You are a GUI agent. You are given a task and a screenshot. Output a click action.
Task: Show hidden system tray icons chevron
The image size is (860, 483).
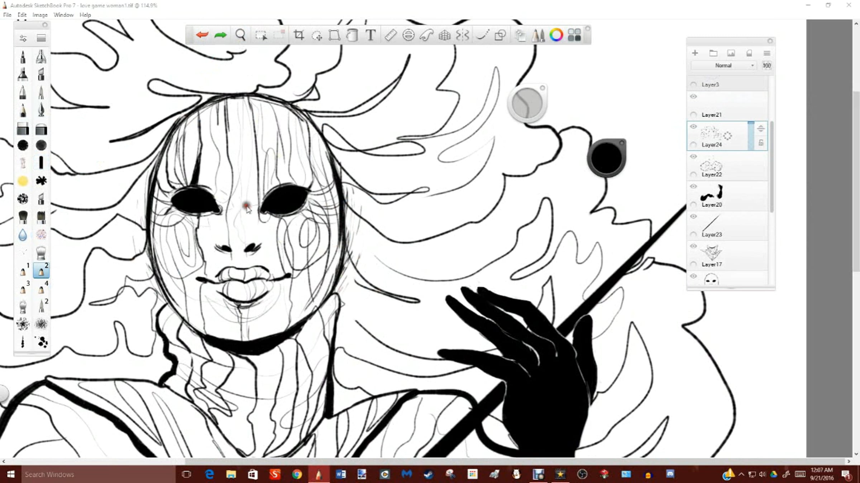tap(741, 474)
